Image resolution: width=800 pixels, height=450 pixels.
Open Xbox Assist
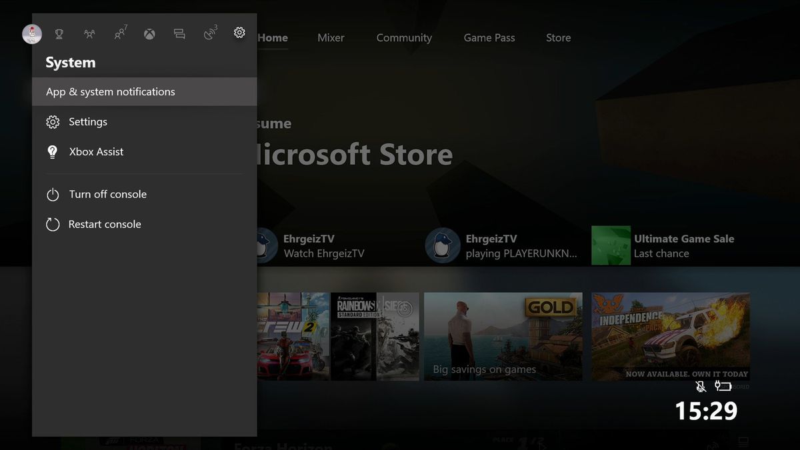pyautogui.click(x=95, y=151)
